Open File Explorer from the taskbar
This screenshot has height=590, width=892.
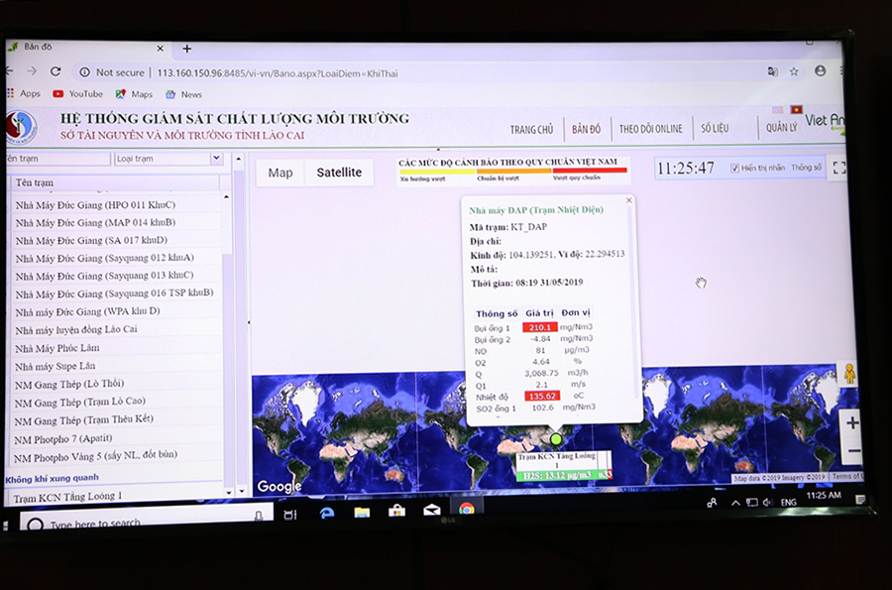click(x=362, y=513)
